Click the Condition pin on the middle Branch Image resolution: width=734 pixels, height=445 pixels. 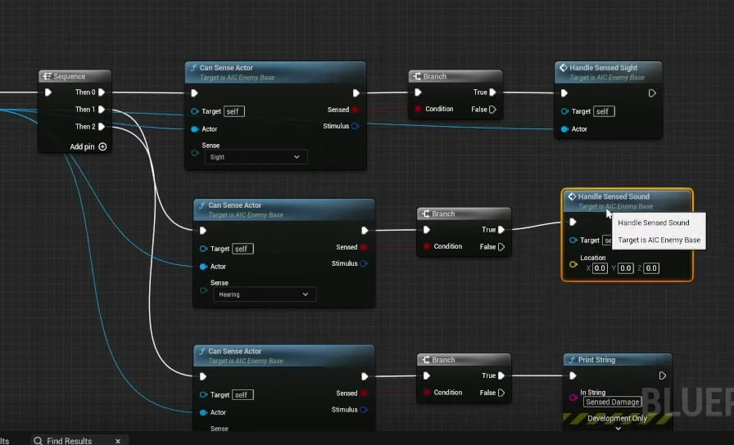427,246
